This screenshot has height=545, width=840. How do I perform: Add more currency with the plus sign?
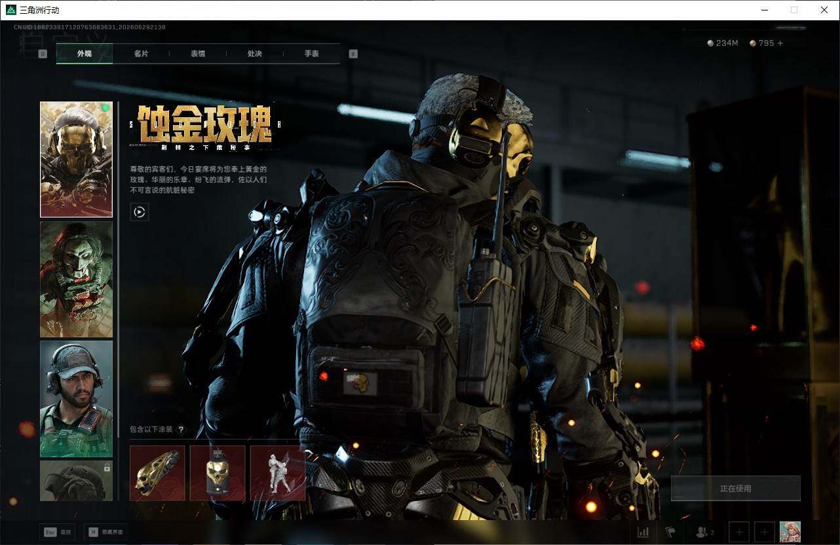click(780, 43)
